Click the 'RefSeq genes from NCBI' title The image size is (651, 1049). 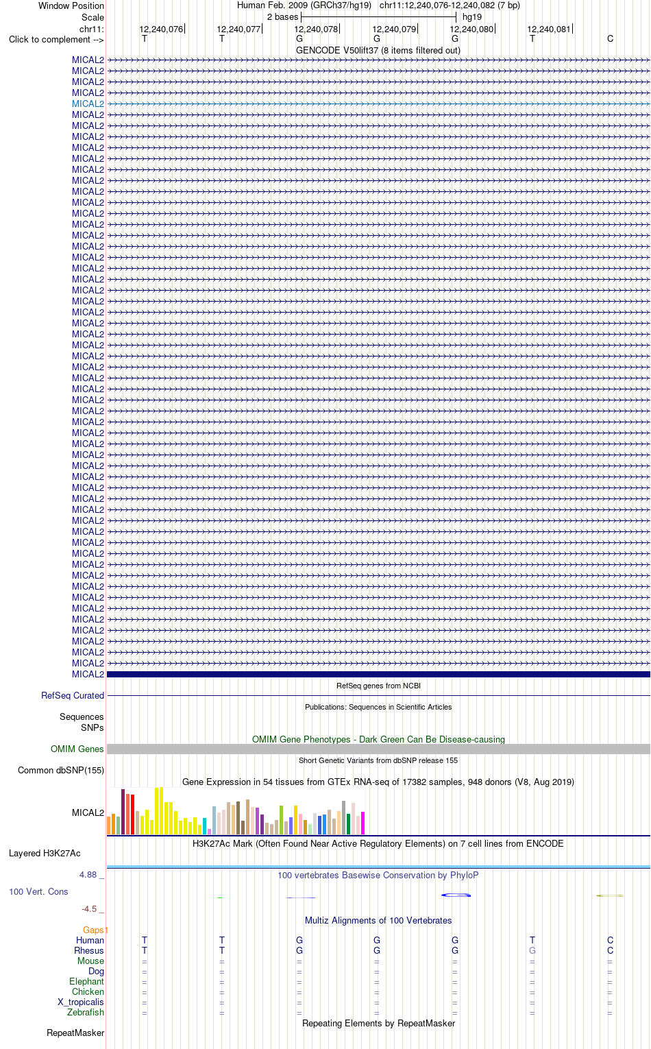click(378, 686)
